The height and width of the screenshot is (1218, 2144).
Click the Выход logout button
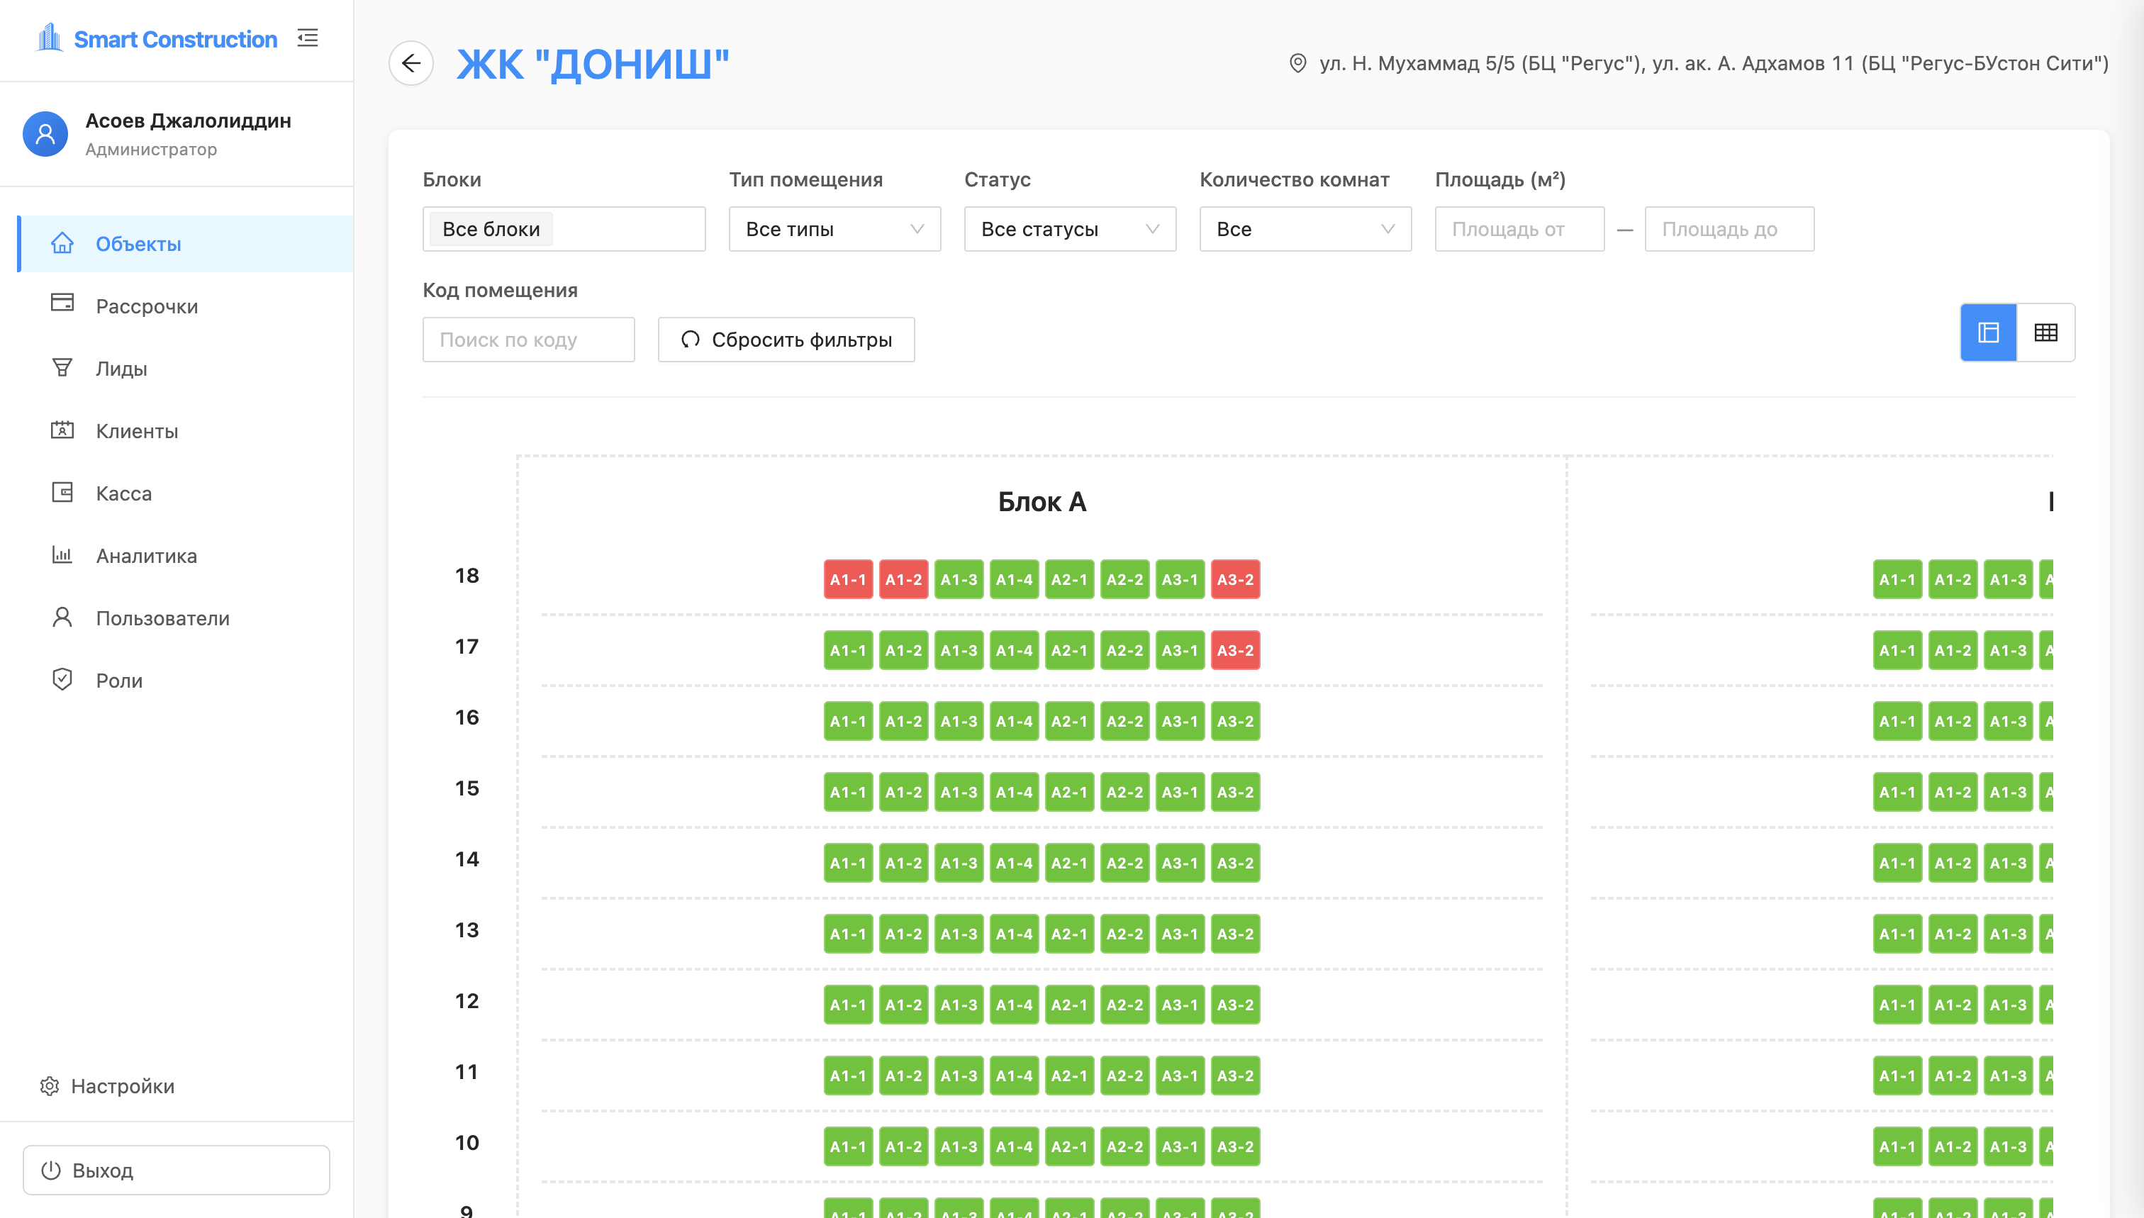click(x=177, y=1170)
